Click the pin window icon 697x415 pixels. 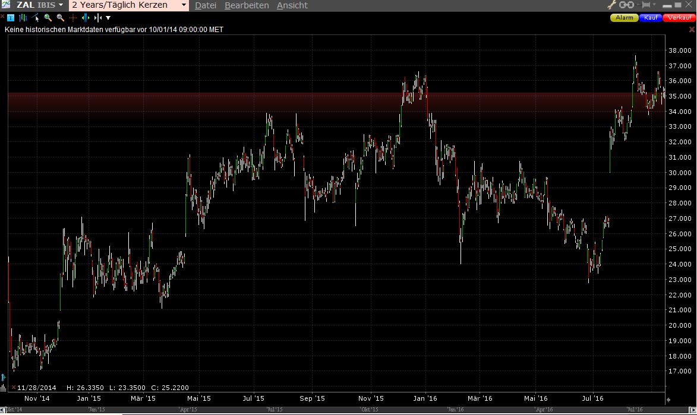click(645, 5)
